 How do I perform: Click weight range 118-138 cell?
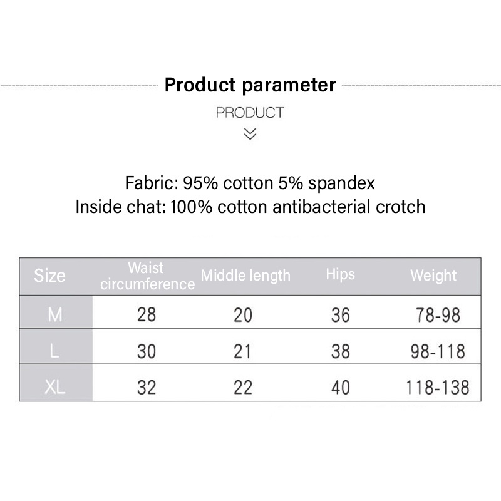[438, 388]
